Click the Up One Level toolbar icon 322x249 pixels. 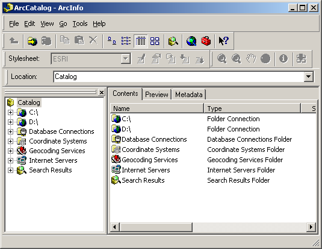tap(14, 41)
